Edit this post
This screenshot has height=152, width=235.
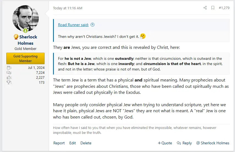[x=73, y=143]
